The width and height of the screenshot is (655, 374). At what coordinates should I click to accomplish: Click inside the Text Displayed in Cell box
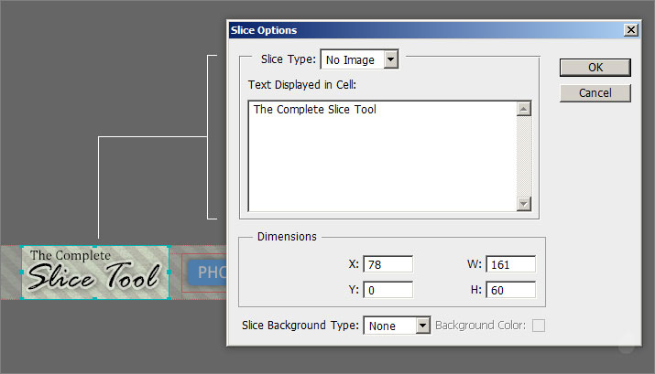click(x=381, y=155)
